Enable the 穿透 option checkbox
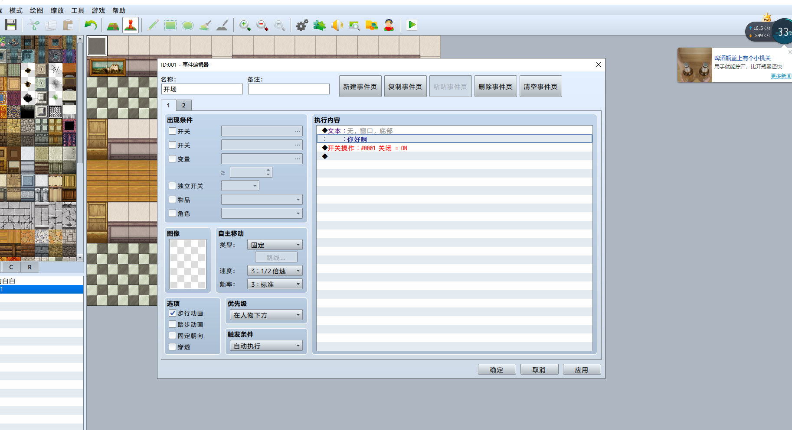792x430 pixels. pos(173,347)
